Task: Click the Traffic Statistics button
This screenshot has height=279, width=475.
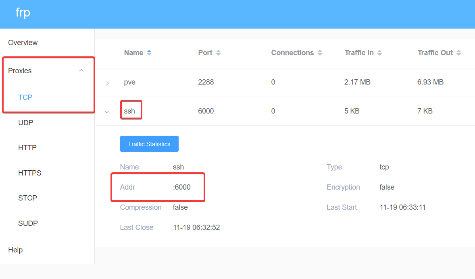Action: click(149, 144)
